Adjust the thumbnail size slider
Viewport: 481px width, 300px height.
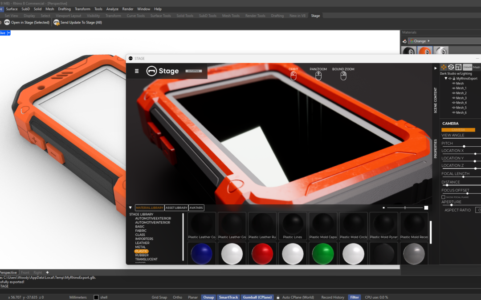[405, 208]
